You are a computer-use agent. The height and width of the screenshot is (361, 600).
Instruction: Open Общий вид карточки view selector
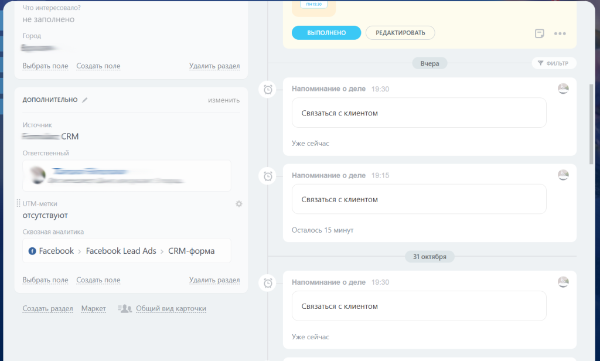171,308
